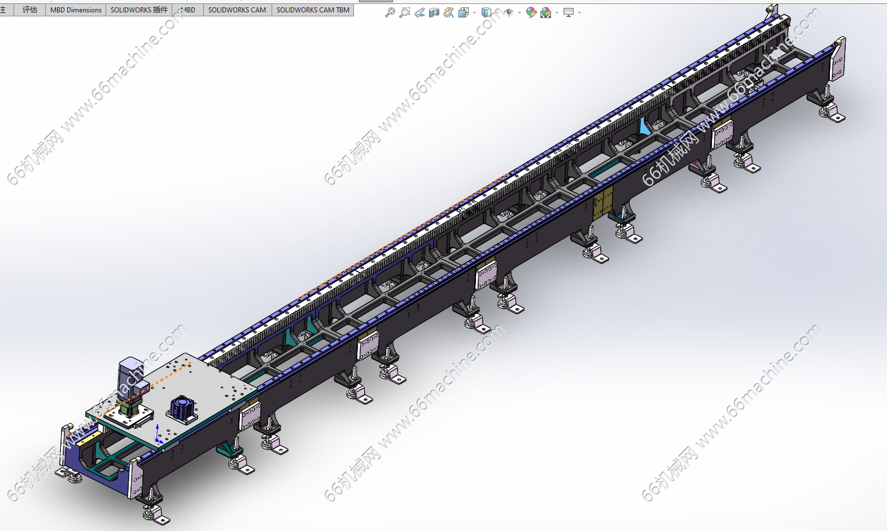The height and width of the screenshot is (531, 887).
Task: Toggle the Hide/Show Items eye icon
Action: tap(509, 12)
